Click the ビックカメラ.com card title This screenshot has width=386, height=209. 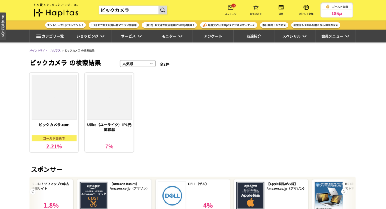pyautogui.click(x=54, y=125)
